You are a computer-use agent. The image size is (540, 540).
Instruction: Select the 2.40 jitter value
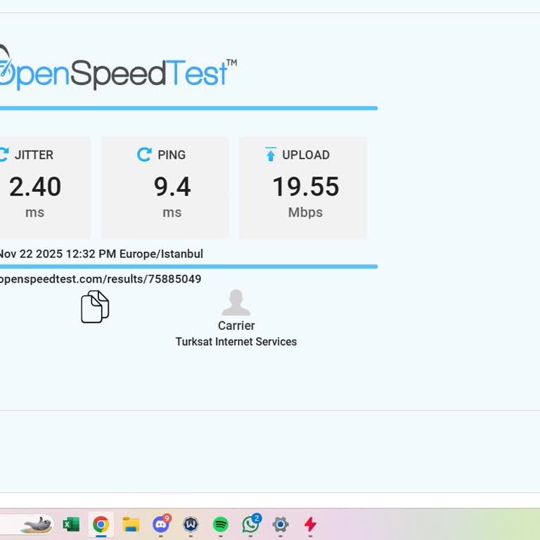pos(35,186)
